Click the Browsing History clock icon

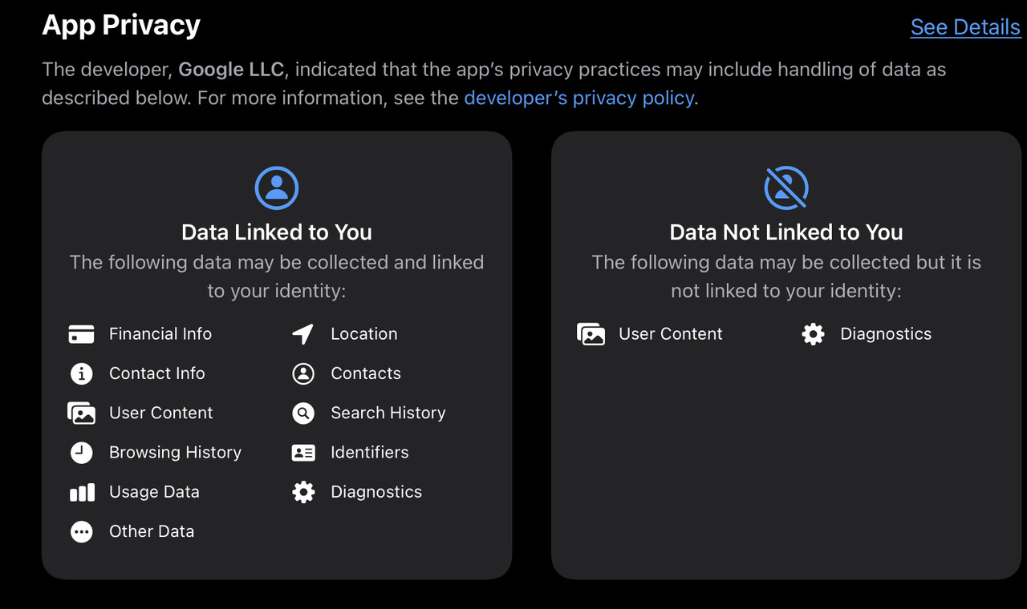click(x=82, y=453)
